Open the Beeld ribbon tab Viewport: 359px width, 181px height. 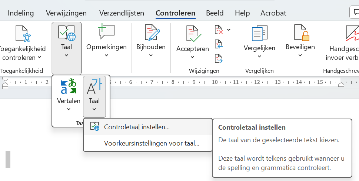tap(215, 13)
